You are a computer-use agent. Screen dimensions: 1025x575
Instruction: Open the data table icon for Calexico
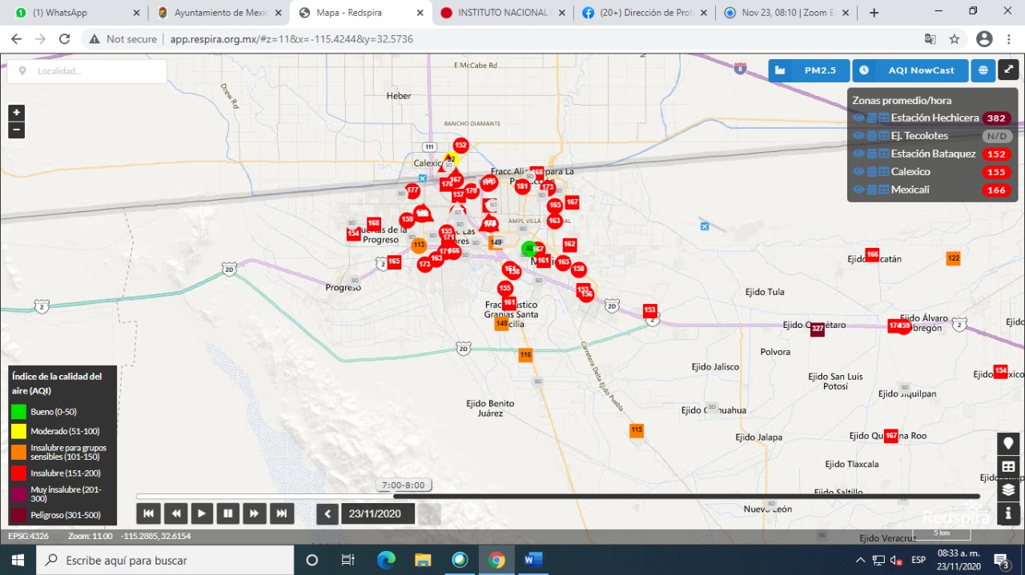tap(884, 172)
